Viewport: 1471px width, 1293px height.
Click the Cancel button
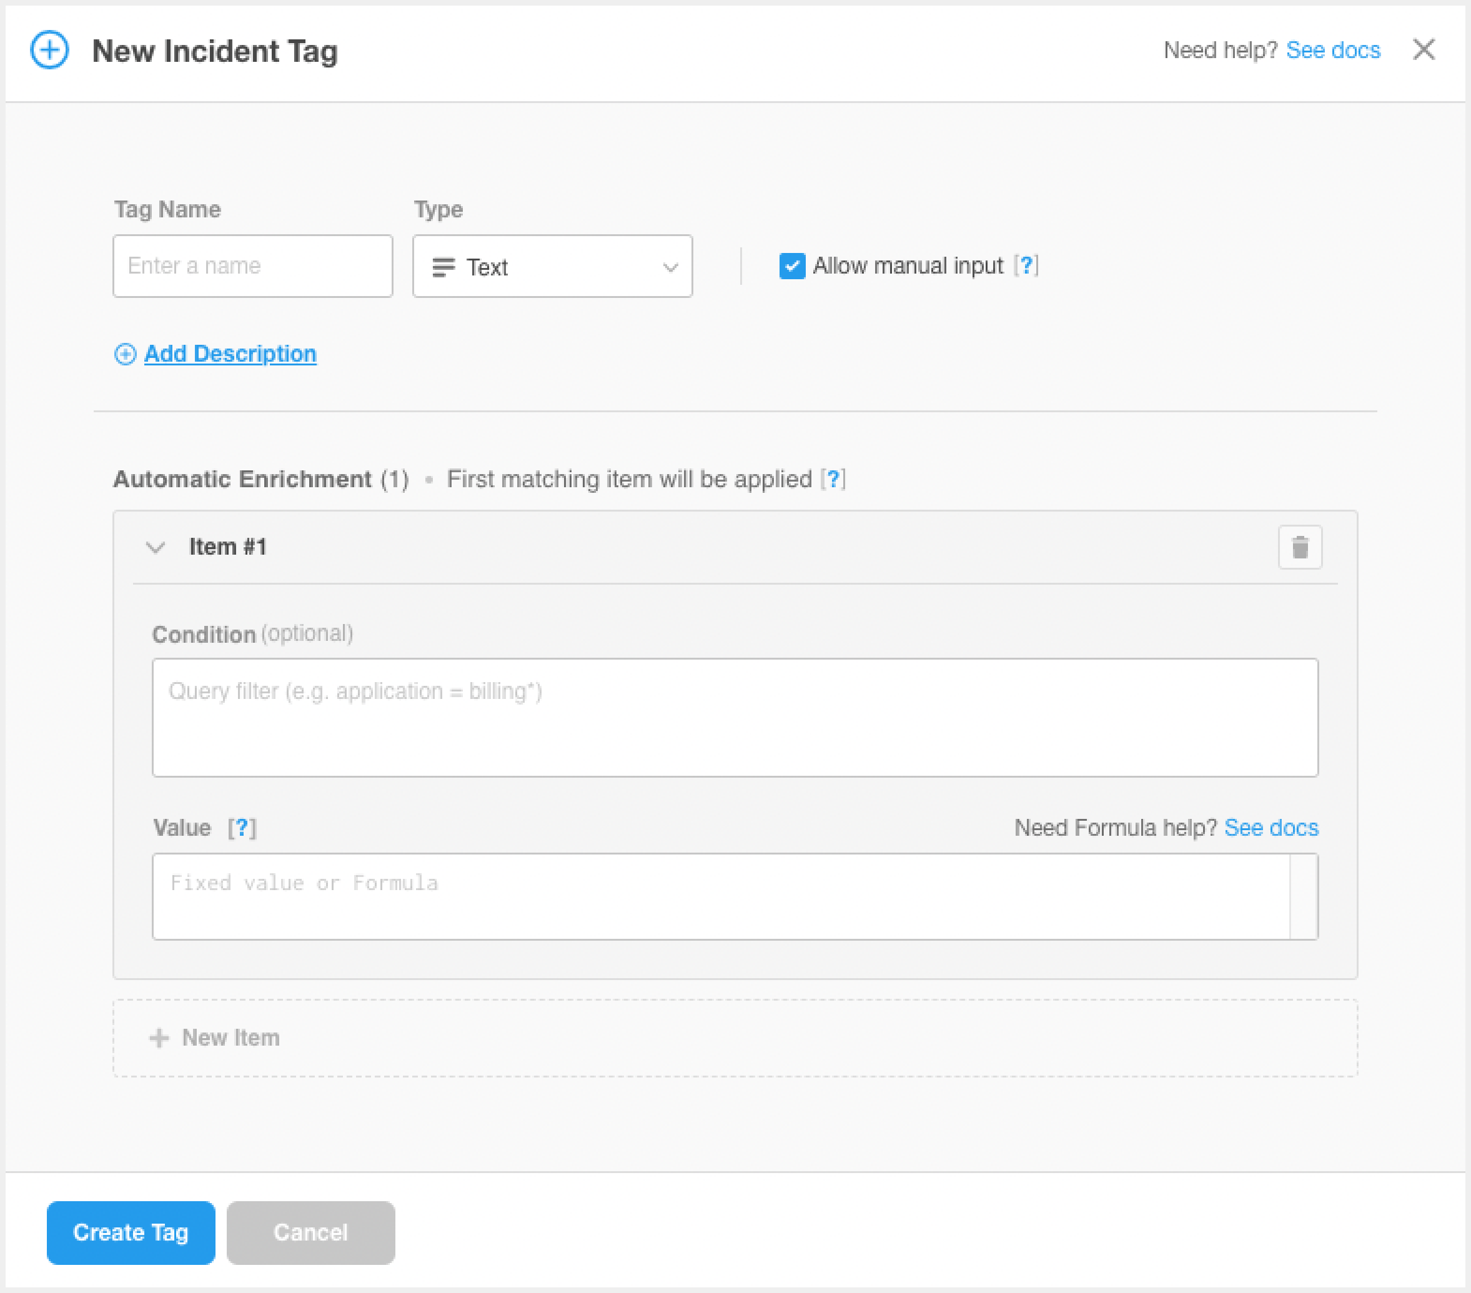coord(310,1232)
